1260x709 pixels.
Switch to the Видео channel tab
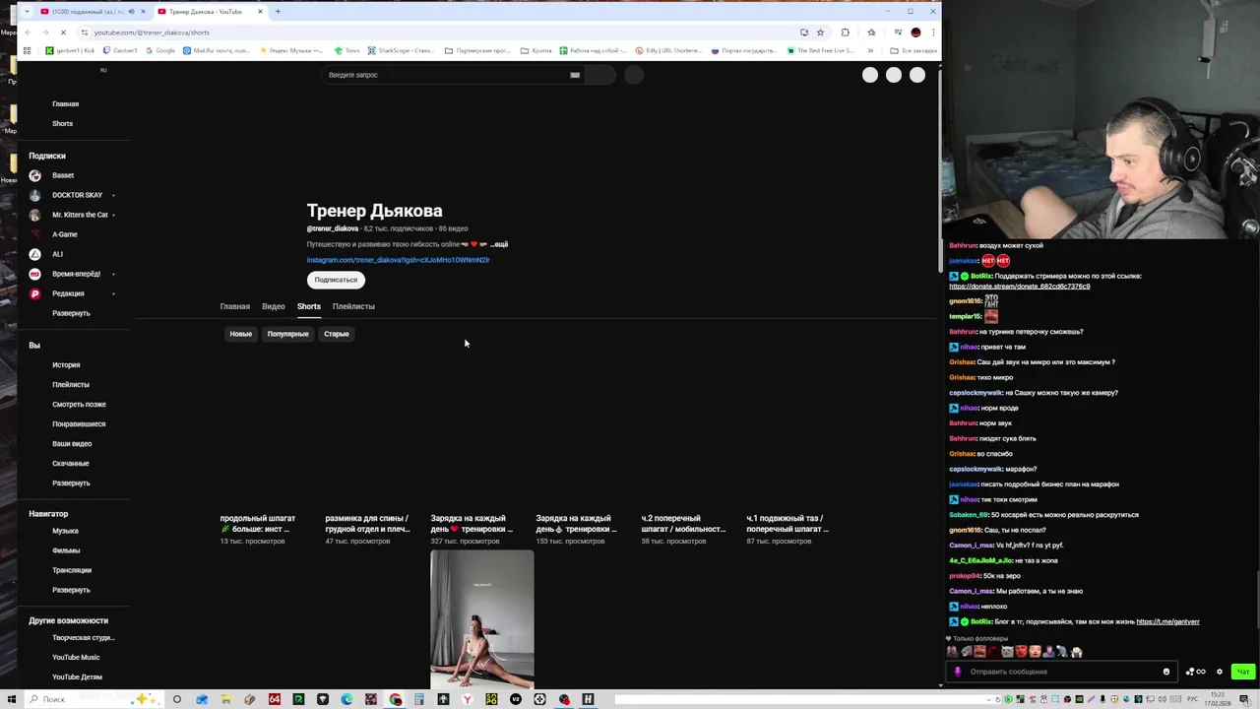(274, 306)
